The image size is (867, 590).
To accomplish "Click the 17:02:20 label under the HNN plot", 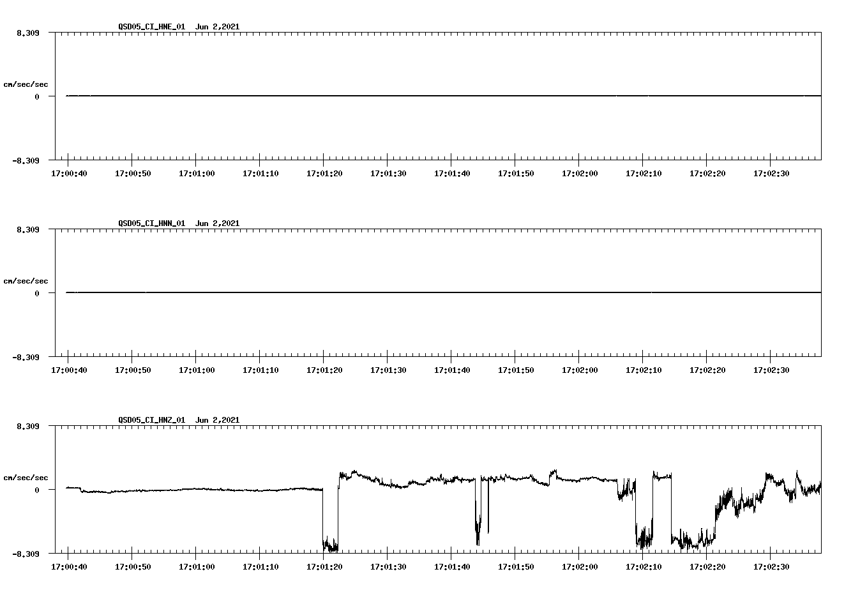I will point(707,370).
